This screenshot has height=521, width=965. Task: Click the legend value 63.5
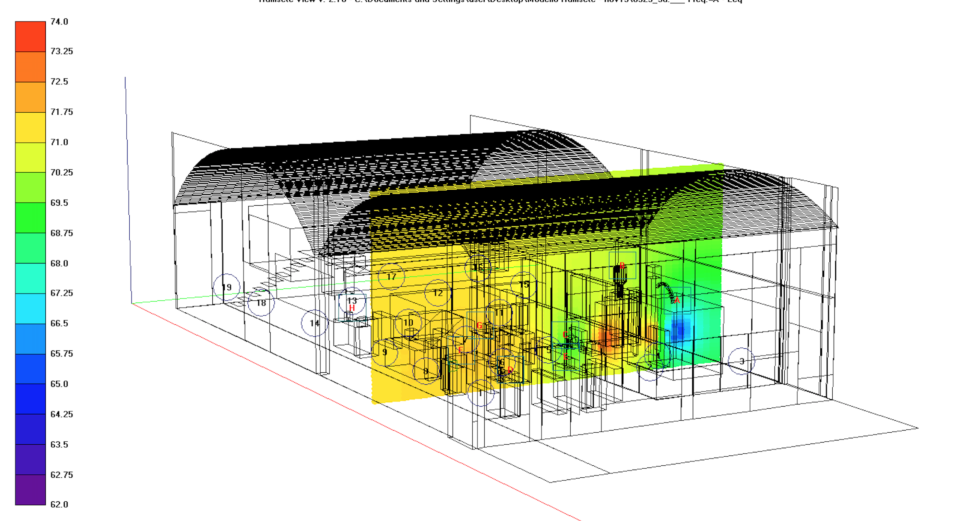59,444
